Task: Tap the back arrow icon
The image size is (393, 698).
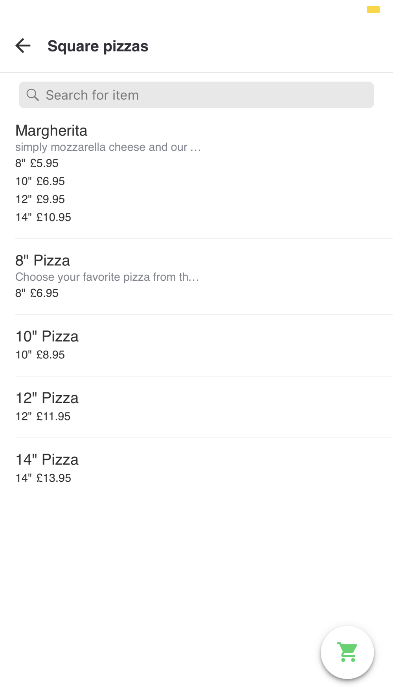Action: click(23, 46)
